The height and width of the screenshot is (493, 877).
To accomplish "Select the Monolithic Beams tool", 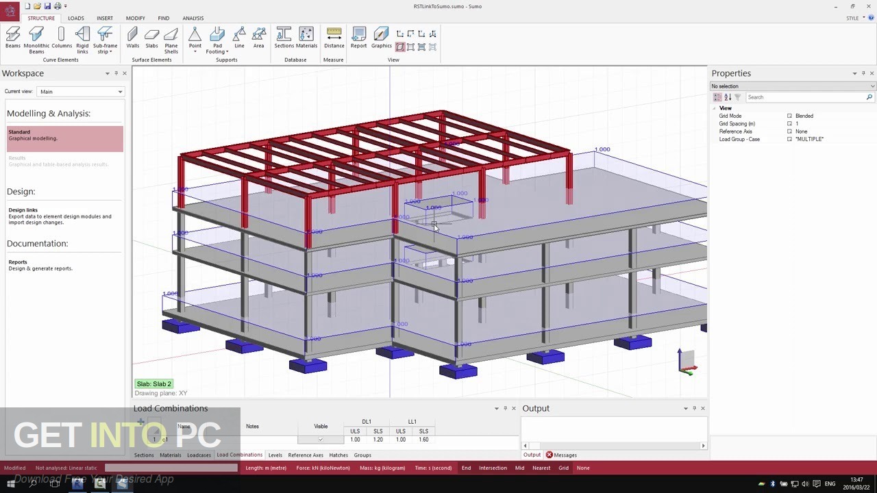I will [36, 40].
